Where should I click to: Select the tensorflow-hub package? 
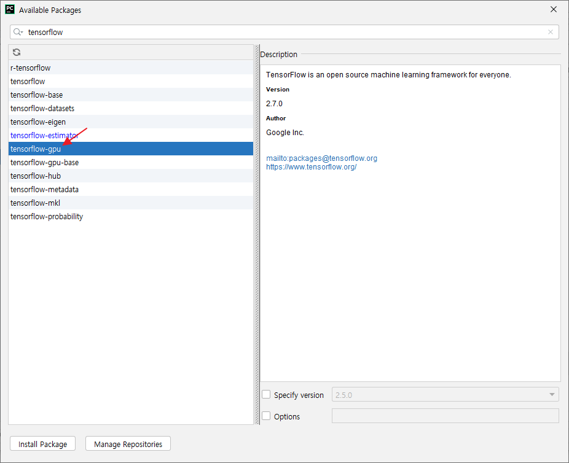point(131,176)
